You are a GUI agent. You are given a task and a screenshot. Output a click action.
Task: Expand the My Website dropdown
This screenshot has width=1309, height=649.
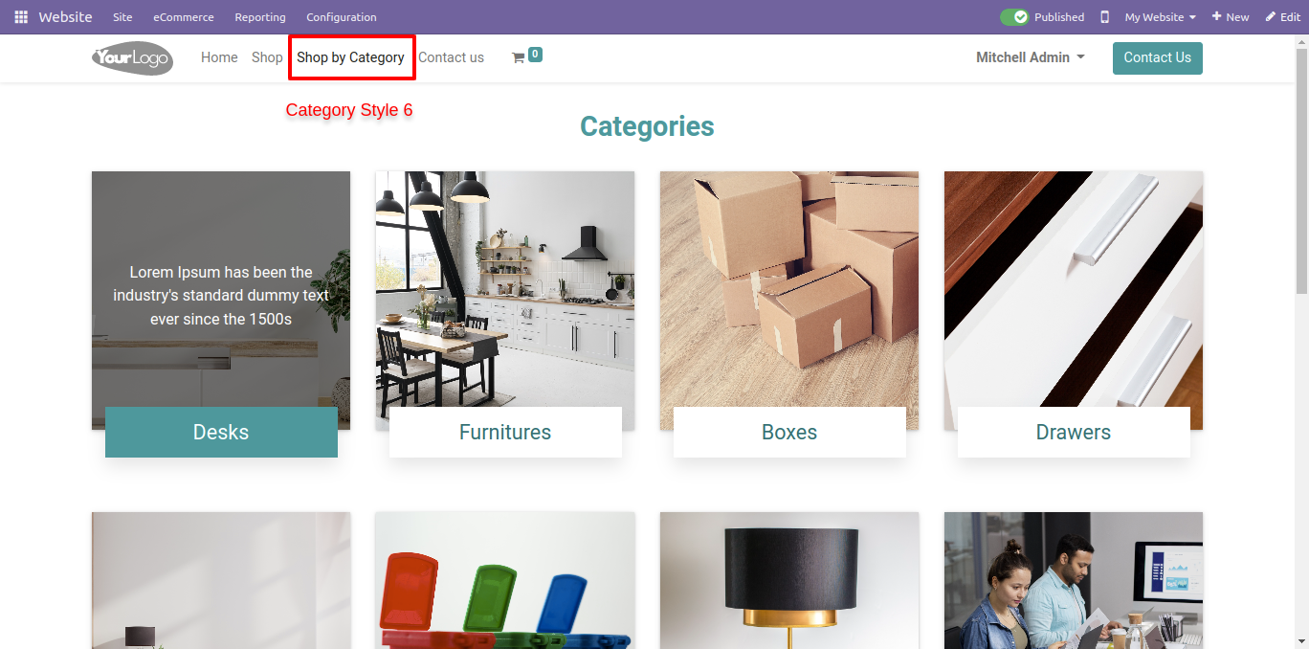point(1161,17)
